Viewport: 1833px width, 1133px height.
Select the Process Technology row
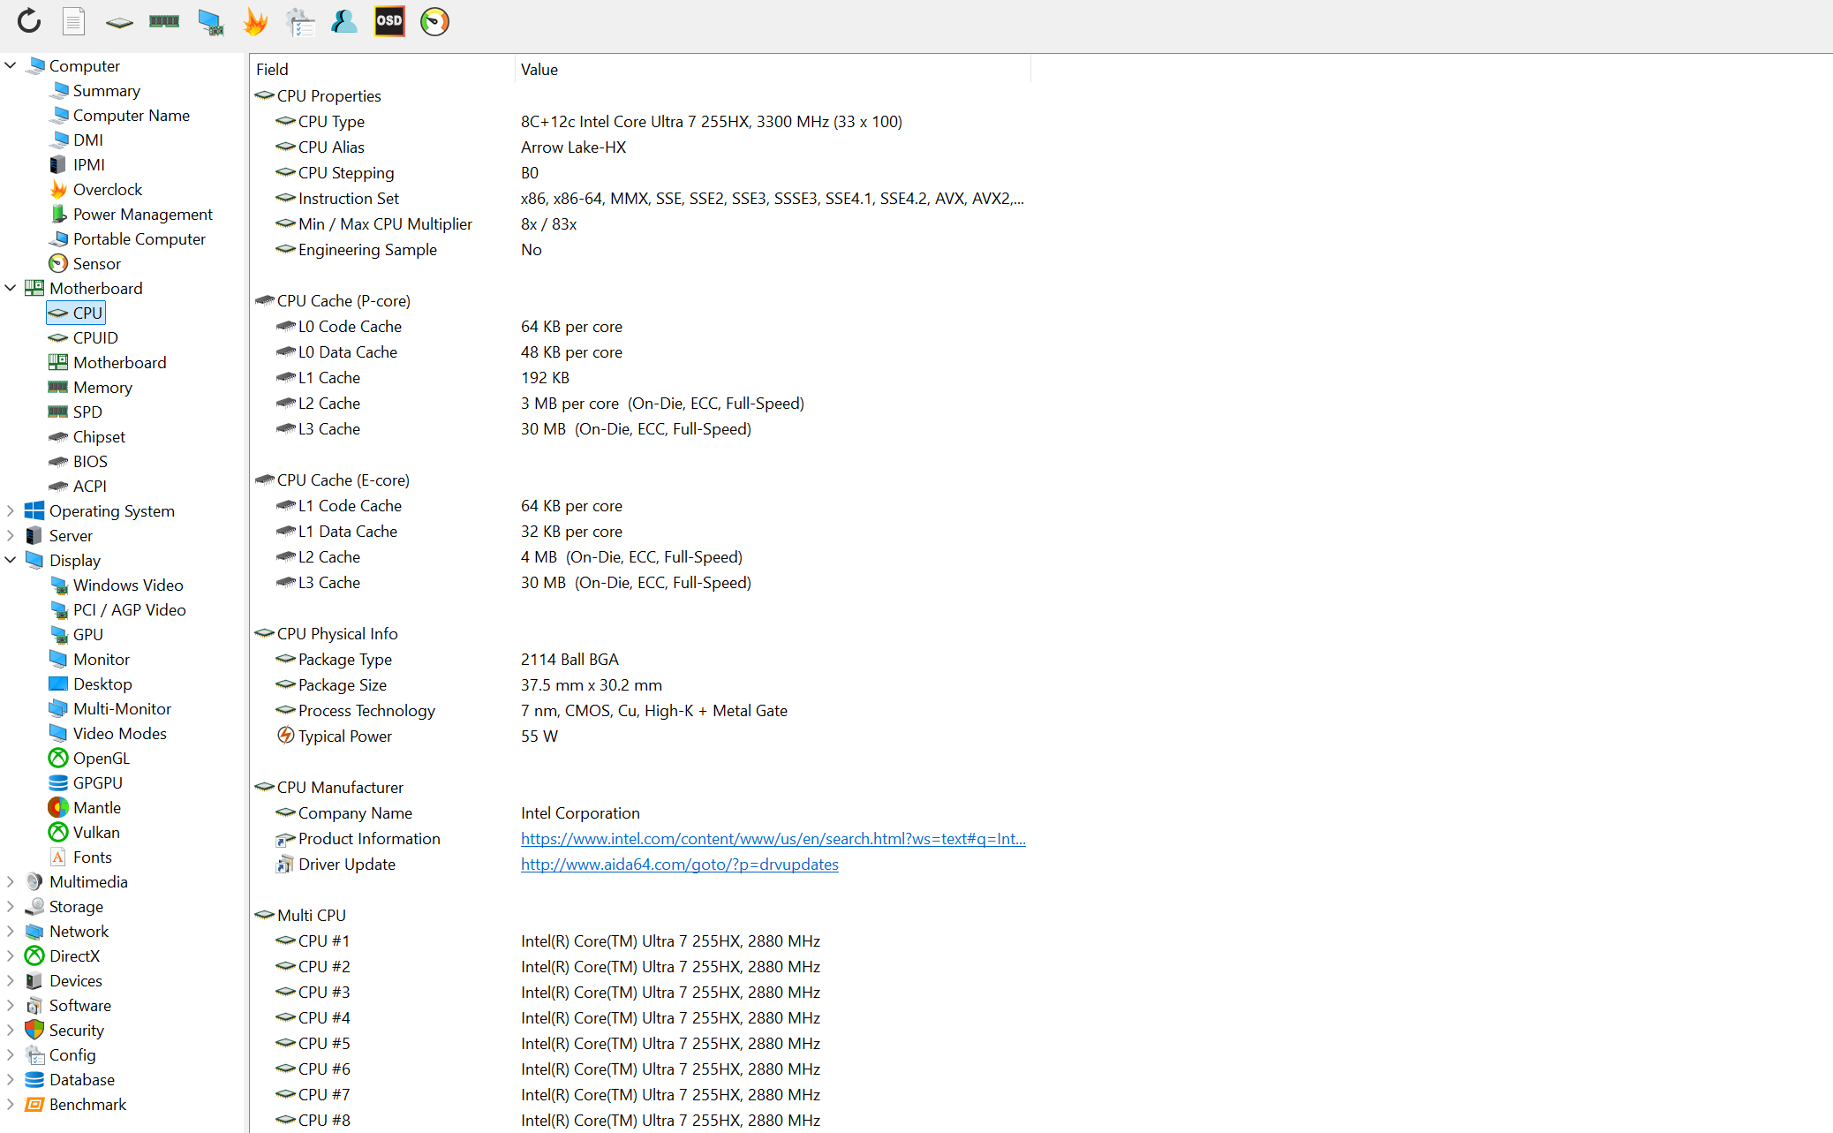(x=641, y=710)
